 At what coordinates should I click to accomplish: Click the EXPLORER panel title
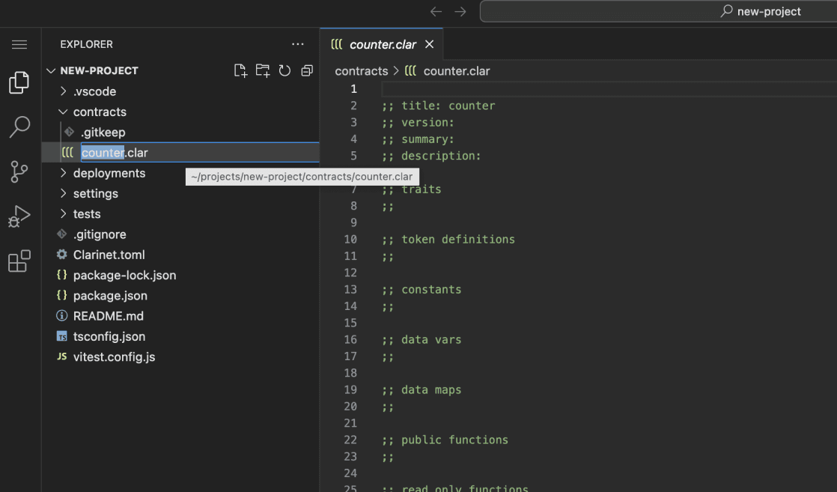pos(87,44)
